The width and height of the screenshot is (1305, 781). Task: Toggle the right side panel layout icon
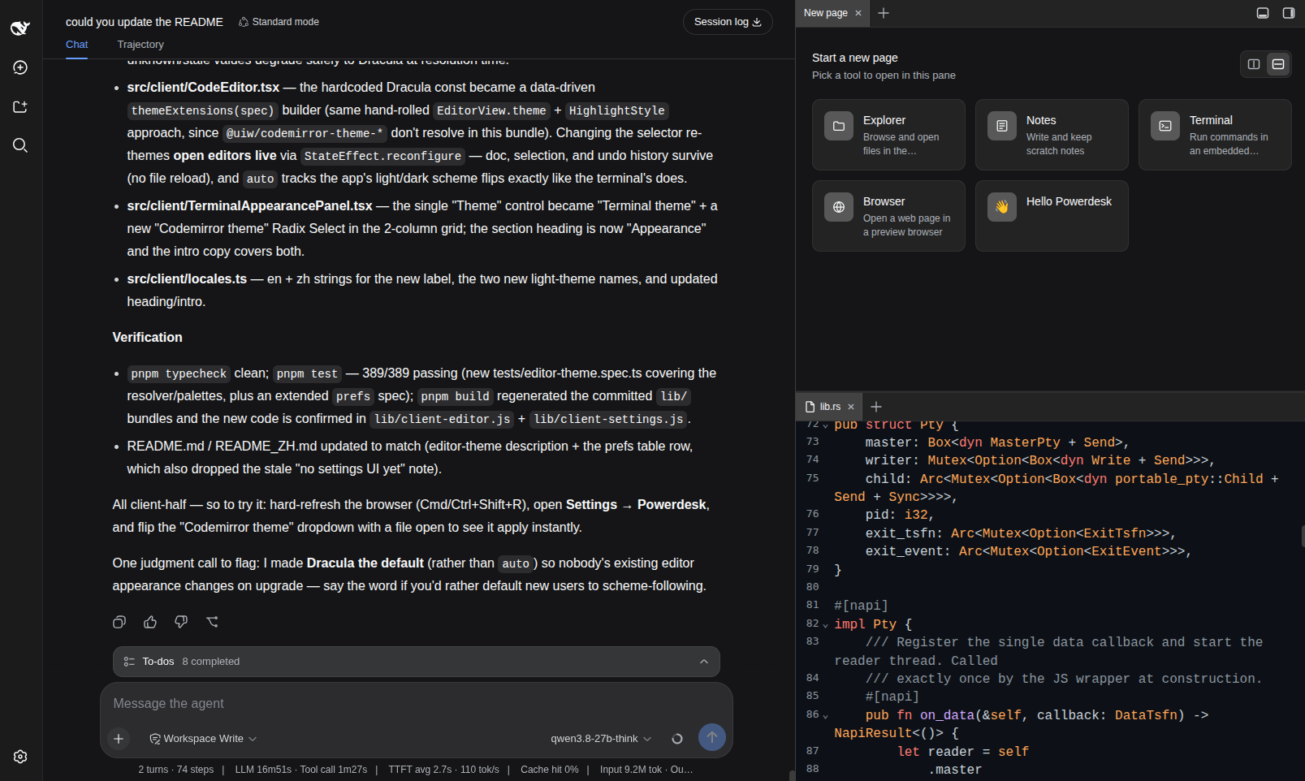click(1289, 13)
